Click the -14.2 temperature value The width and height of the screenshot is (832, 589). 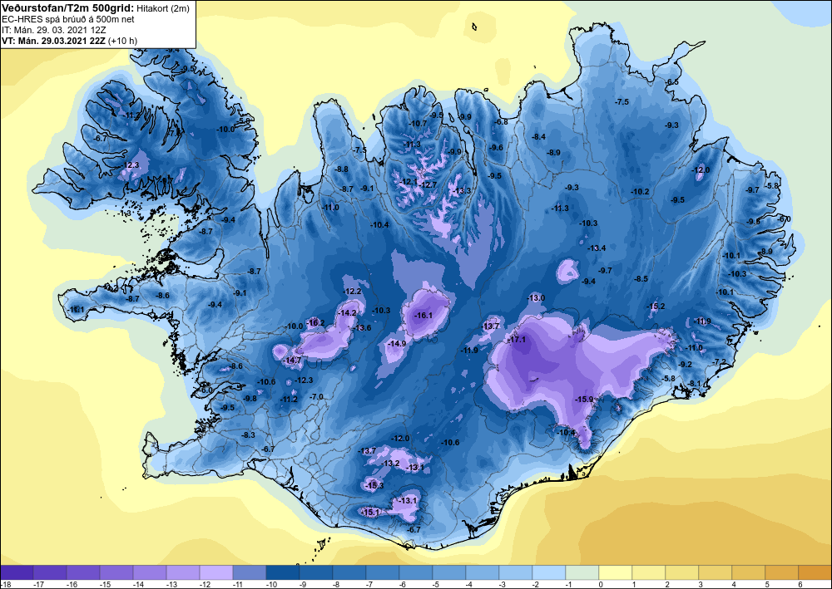[347, 313]
